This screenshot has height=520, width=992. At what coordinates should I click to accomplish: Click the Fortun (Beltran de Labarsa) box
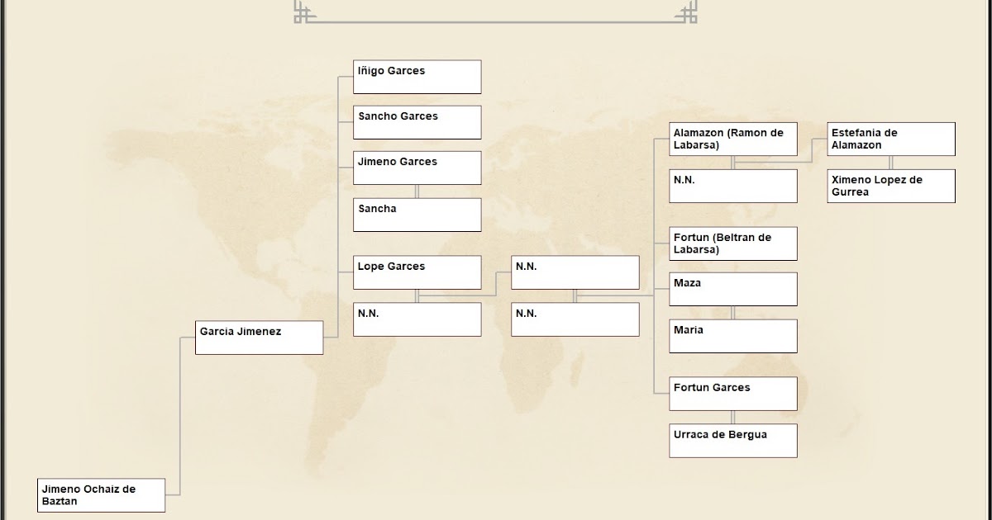(x=732, y=243)
